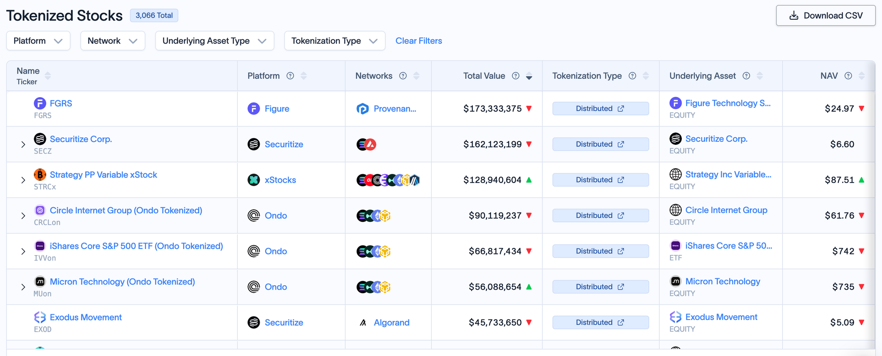Open Micron Technology (Ondo Tokenized) link

click(x=122, y=282)
